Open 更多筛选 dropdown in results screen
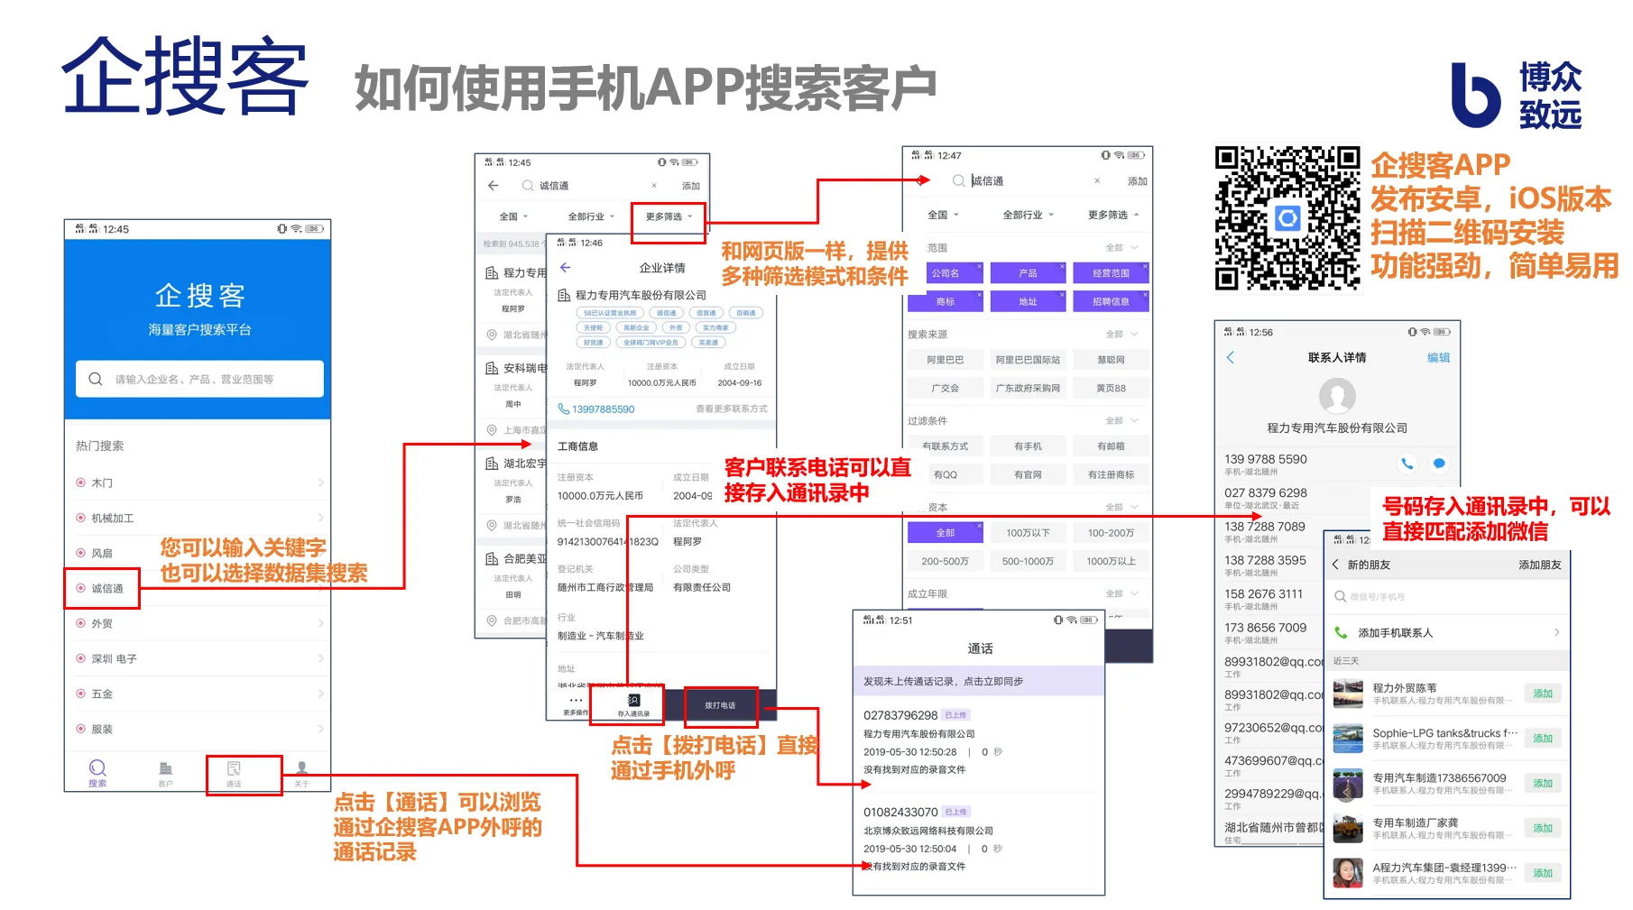Viewport: 1633px width, 910px height. 669,216
